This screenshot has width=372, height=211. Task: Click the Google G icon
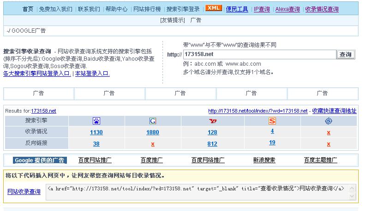coord(153,121)
